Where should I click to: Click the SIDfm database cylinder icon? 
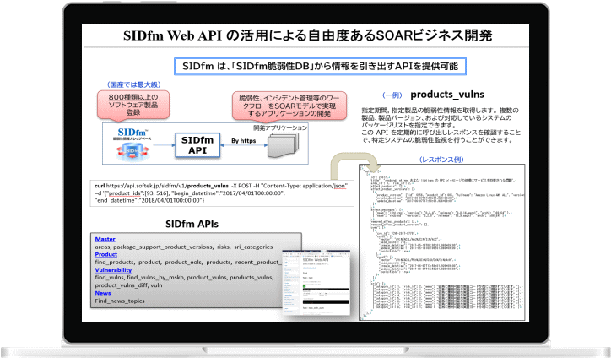(132, 151)
